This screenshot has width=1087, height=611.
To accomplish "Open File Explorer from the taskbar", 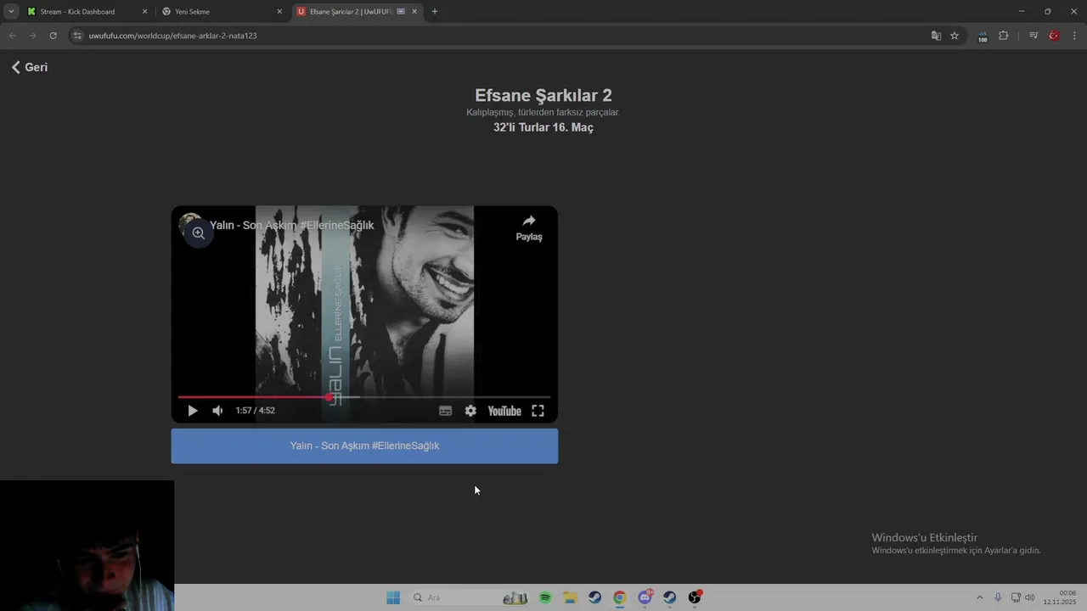I will [570, 597].
